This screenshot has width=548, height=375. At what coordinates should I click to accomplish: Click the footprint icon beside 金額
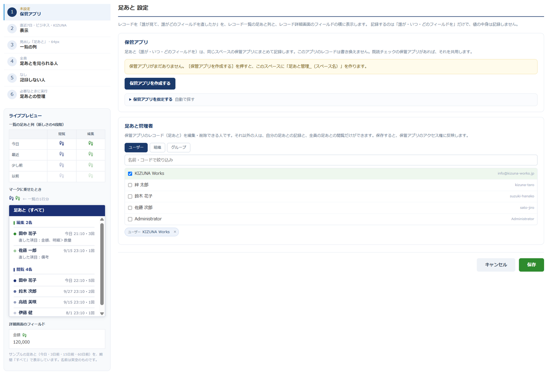[25, 335]
